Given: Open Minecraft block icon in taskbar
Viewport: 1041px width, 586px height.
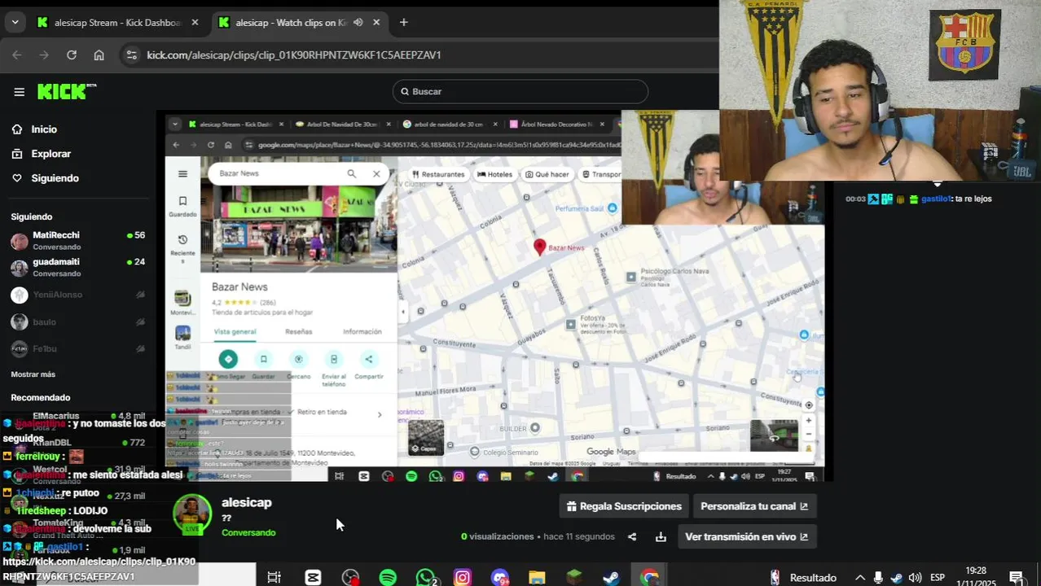Looking at the screenshot, I should tap(574, 577).
